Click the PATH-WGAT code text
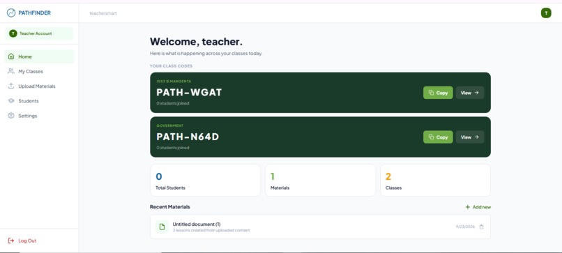The width and height of the screenshot is (562, 253). click(x=189, y=93)
